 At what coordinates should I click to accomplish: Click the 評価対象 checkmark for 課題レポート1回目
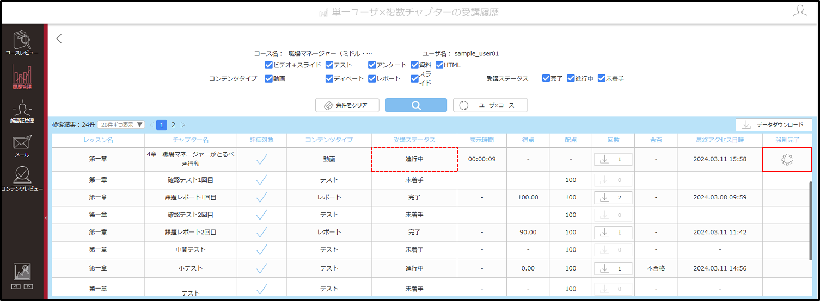(x=261, y=197)
